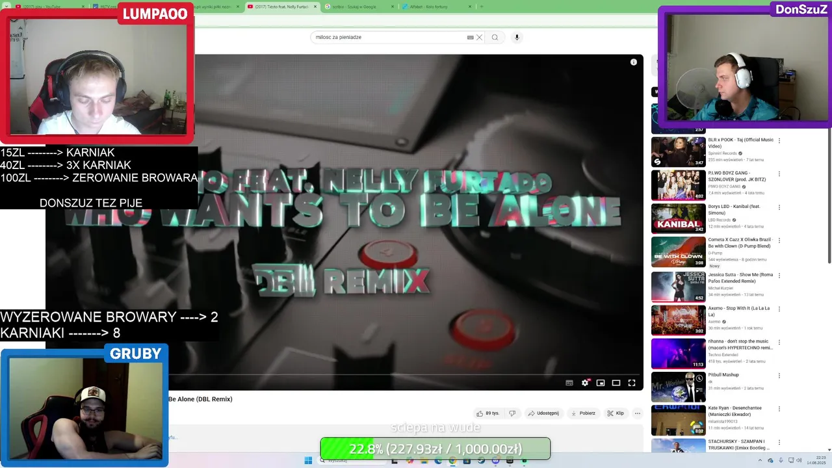
Task: Switch the player to theater mode
Action: pyautogui.click(x=616, y=383)
